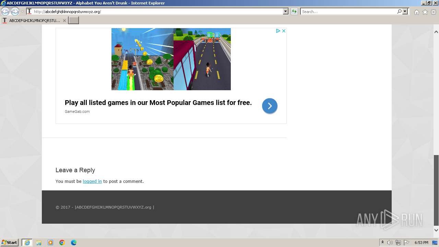Open Favorites star icon

pos(425,12)
